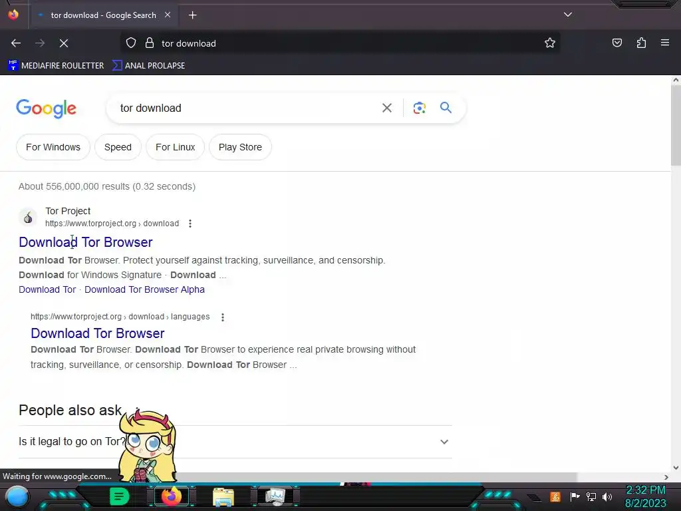Switch to Firefox from the taskbar

click(x=171, y=496)
